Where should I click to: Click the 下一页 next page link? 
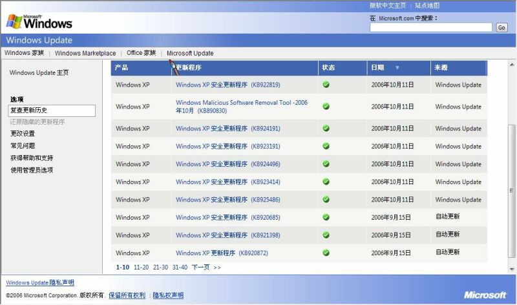click(x=200, y=268)
